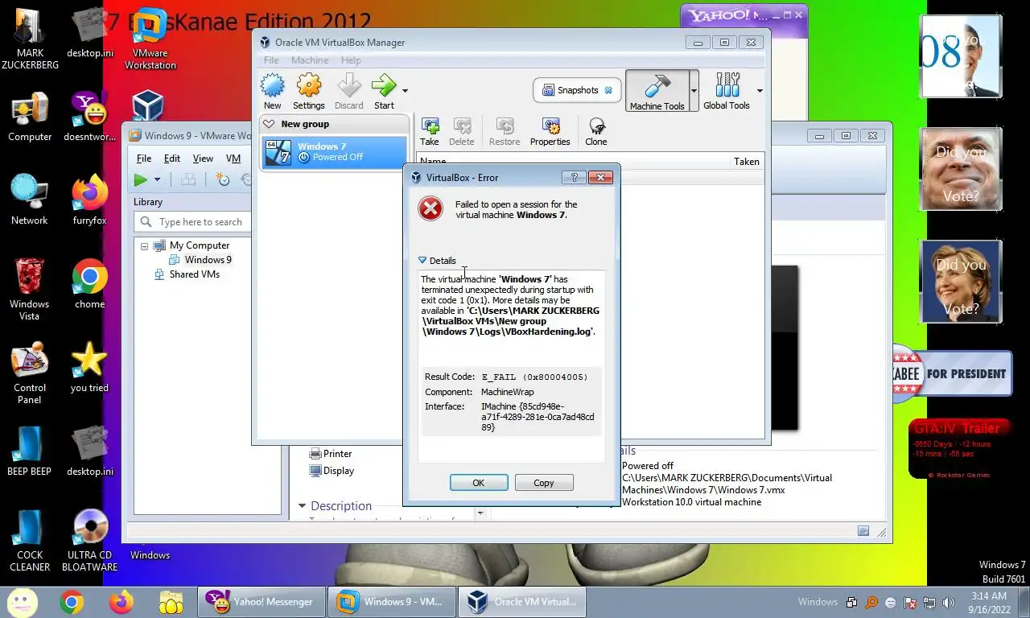Image resolution: width=1030 pixels, height=618 pixels.
Task: Click OK in the VirtualBox error dialog
Action: pyautogui.click(x=479, y=483)
